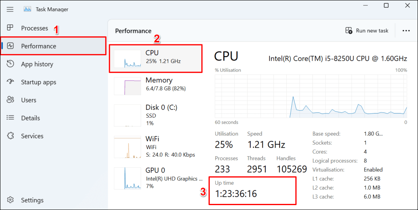The width and height of the screenshot is (418, 210).
Task: Open the hamburger navigation menu
Action: [x=10, y=9]
